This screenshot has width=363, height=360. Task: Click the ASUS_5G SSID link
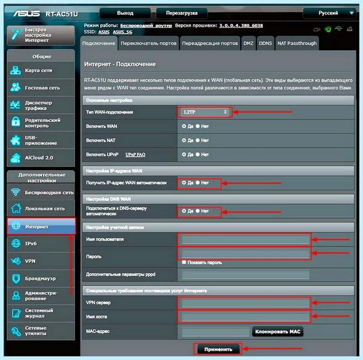(122, 32)
